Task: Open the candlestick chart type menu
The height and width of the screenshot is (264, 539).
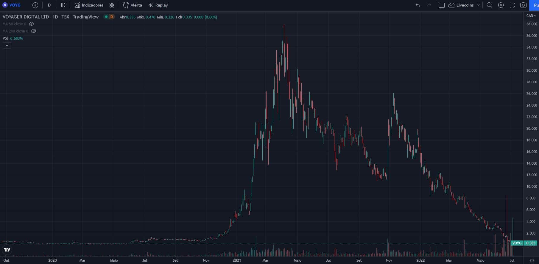Action: (x=63, y=5)
